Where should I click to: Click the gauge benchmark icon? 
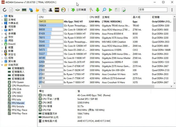(x=64, y=10)
